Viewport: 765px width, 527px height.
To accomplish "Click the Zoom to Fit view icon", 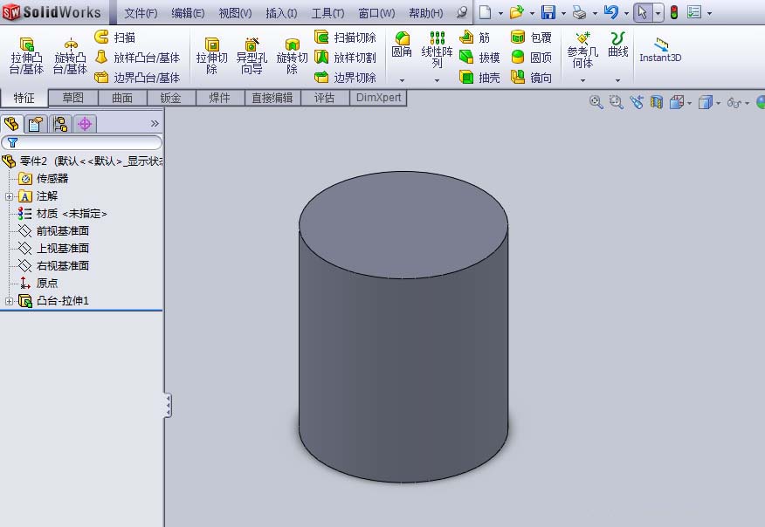I will [x=596, y=102].
